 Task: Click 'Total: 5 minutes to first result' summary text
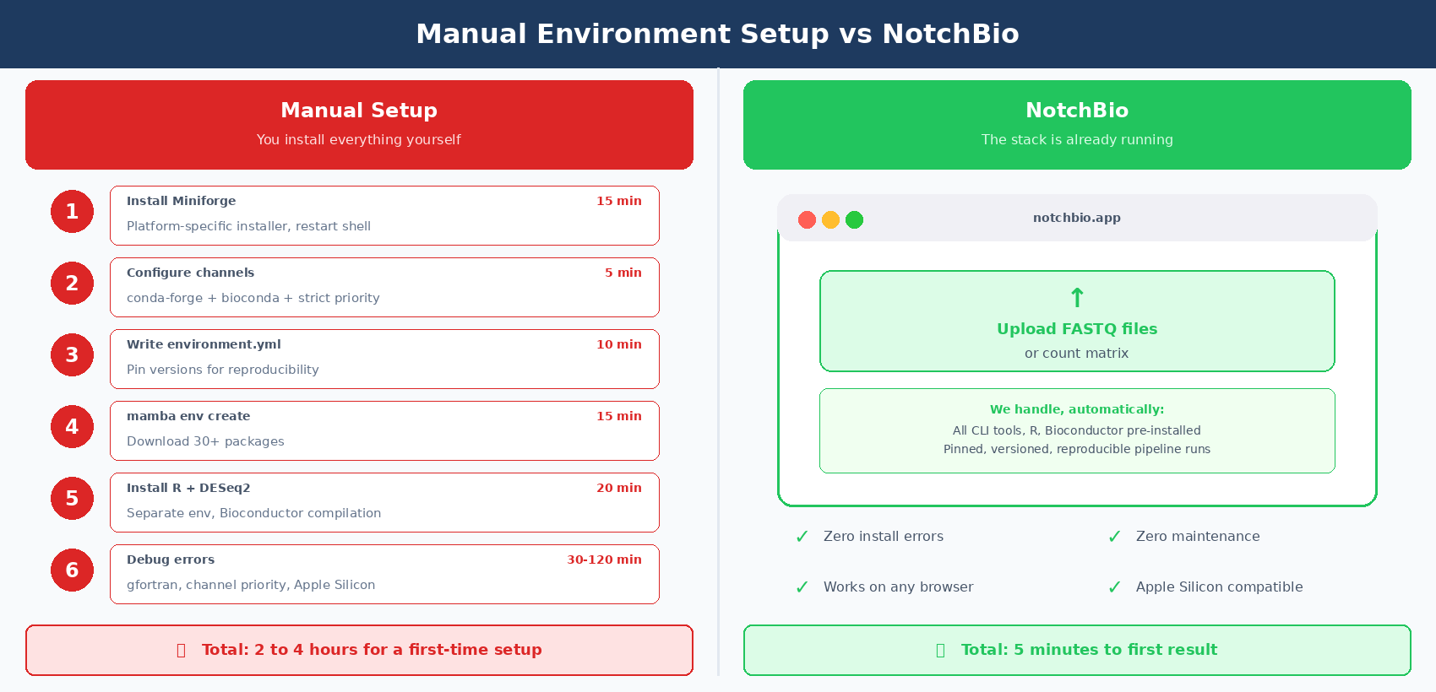click(1089, 650)
